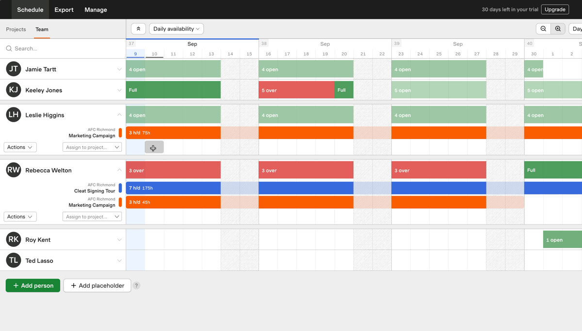Viewport: 582px width, 331px height.
Task: Click the Day view button
Action: 576,29
